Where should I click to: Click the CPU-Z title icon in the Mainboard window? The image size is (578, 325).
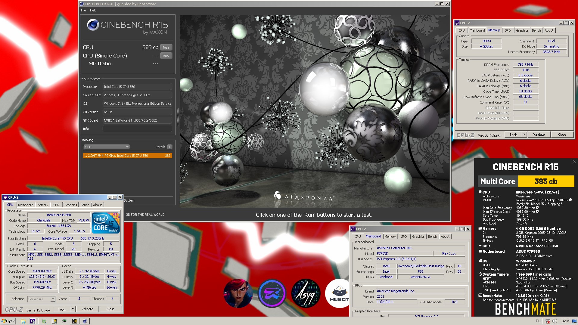click(x=353, y=229)
